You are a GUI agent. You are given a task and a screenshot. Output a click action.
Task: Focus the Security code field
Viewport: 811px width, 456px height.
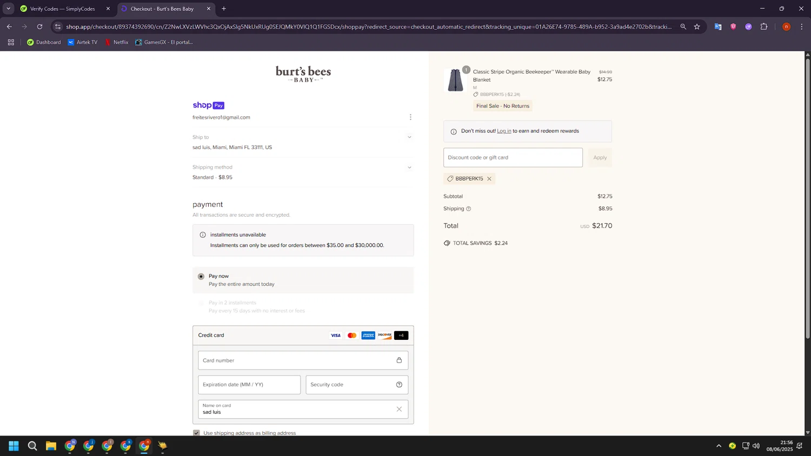coord(357,385)
